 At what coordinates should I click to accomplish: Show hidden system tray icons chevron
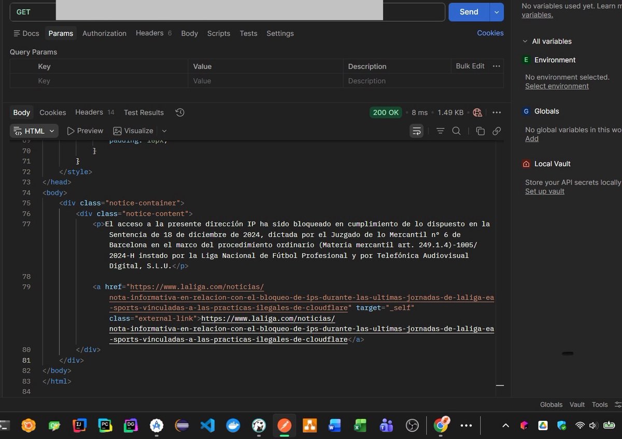pyautogui.click(x=505, y=426)
